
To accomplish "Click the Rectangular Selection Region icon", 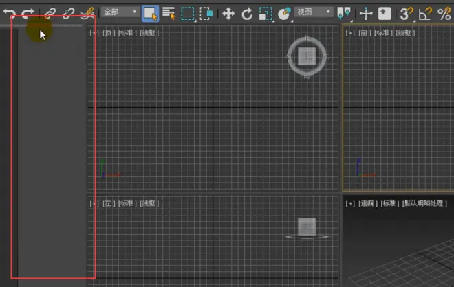I will [188, 14].
